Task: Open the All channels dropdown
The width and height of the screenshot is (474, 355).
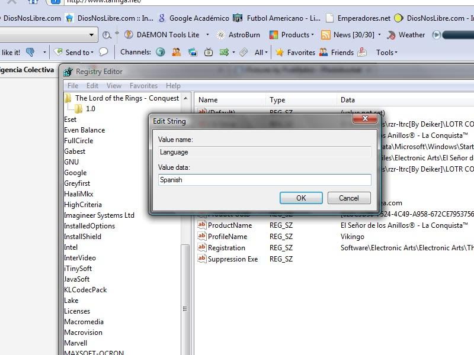Action: point(261,52)
